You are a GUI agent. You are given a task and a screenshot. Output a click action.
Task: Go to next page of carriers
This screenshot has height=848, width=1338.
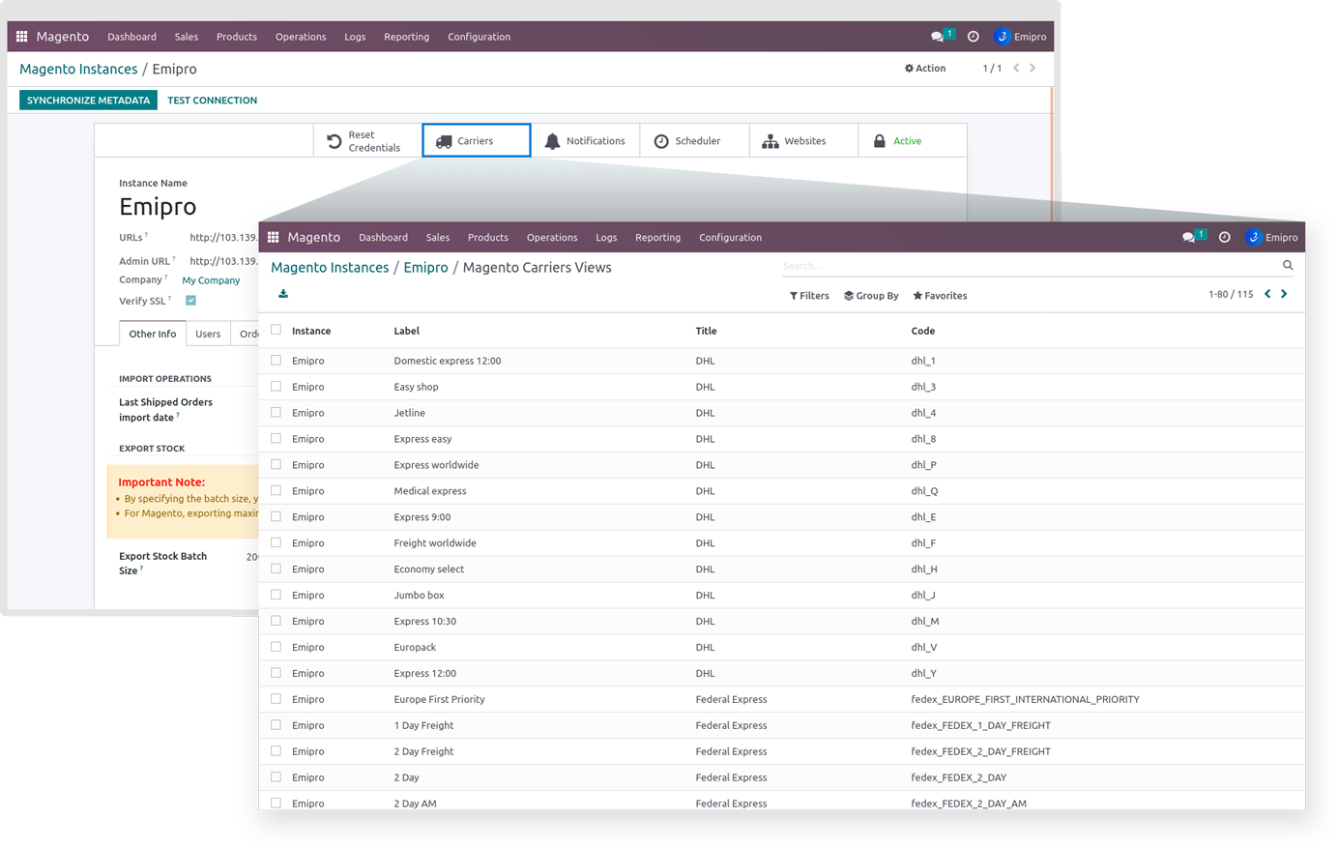coord(1284,294)
